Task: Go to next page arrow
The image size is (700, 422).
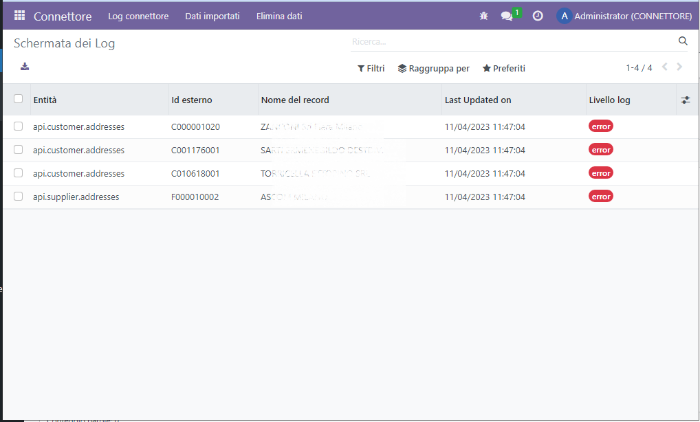Action: coord(679,67)
